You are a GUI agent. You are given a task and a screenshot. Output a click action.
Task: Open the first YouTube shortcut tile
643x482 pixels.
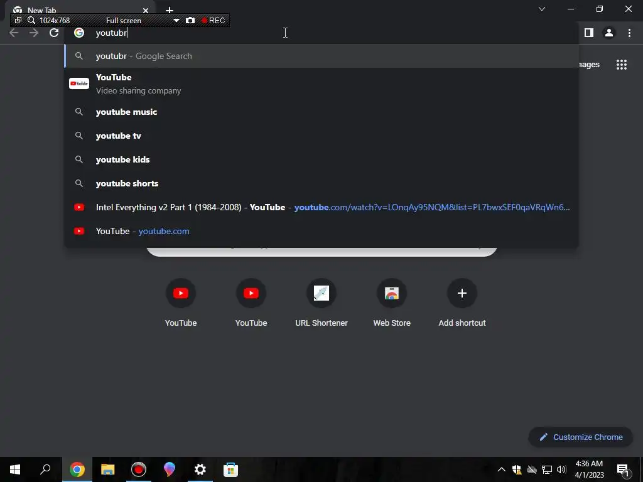(x=181, y=303)
